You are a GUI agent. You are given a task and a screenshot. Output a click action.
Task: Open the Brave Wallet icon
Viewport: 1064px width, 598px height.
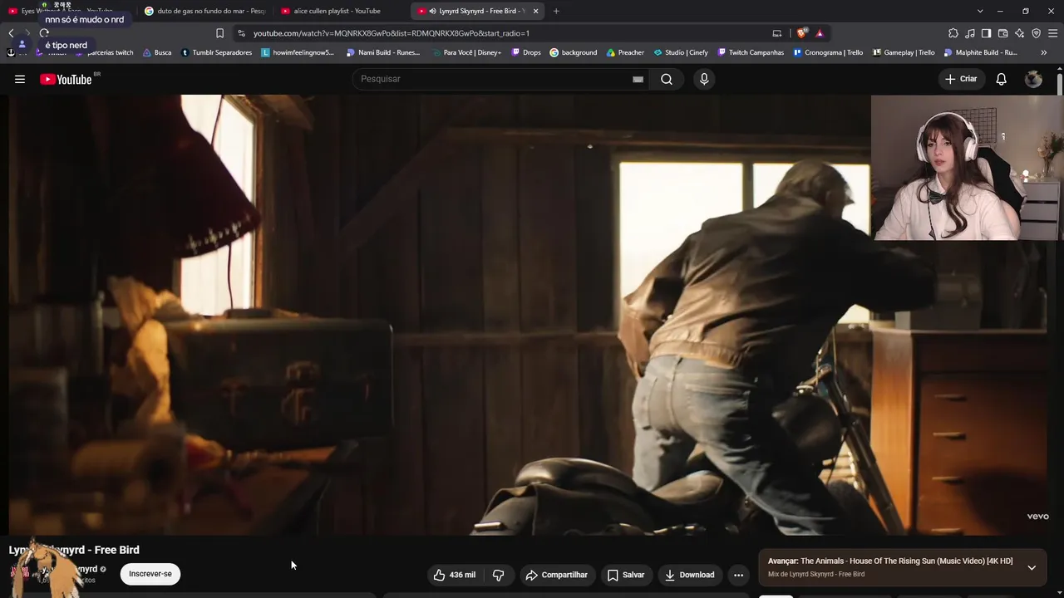[1002, 33]
